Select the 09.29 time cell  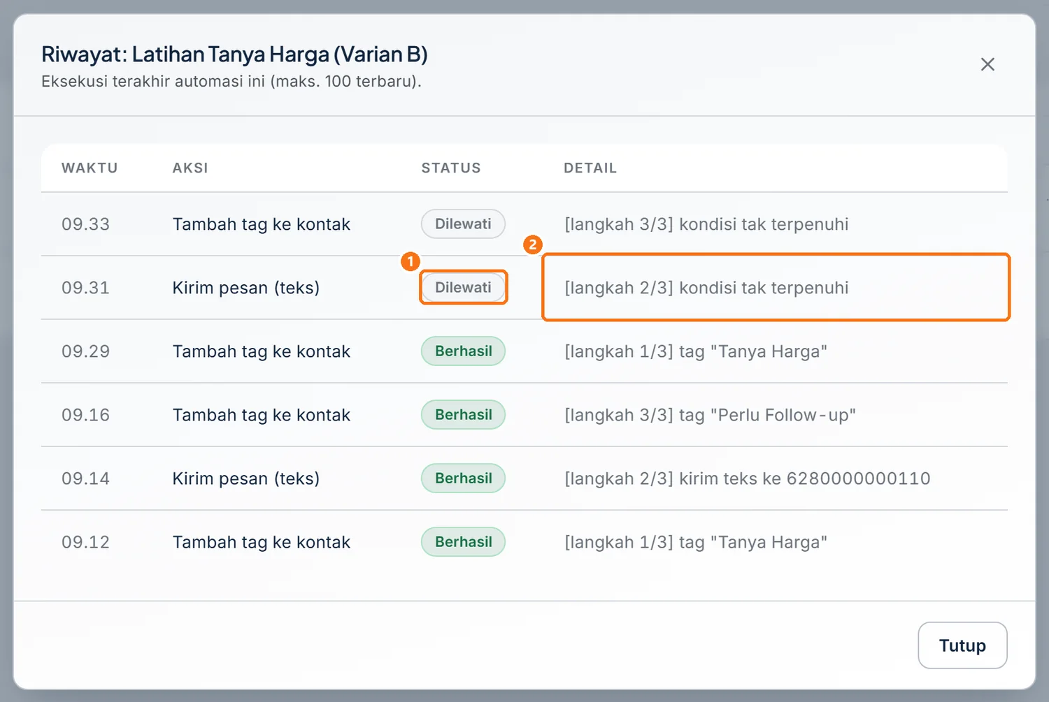(85, 351)
